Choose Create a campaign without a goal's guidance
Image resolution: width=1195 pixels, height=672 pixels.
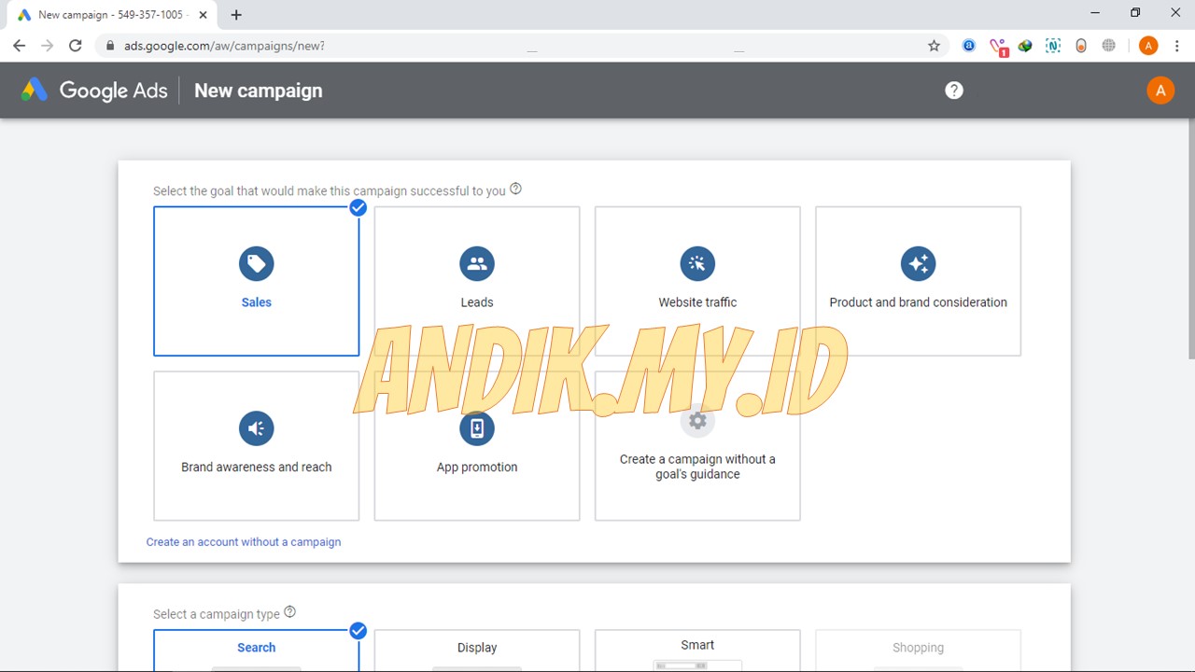(x=697, y=446)
